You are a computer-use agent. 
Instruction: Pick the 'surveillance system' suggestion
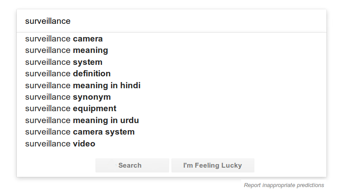(x=64, y=62)
